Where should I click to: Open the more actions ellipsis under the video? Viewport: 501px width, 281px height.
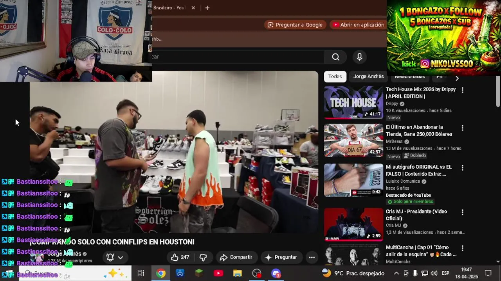coord(312,257)
